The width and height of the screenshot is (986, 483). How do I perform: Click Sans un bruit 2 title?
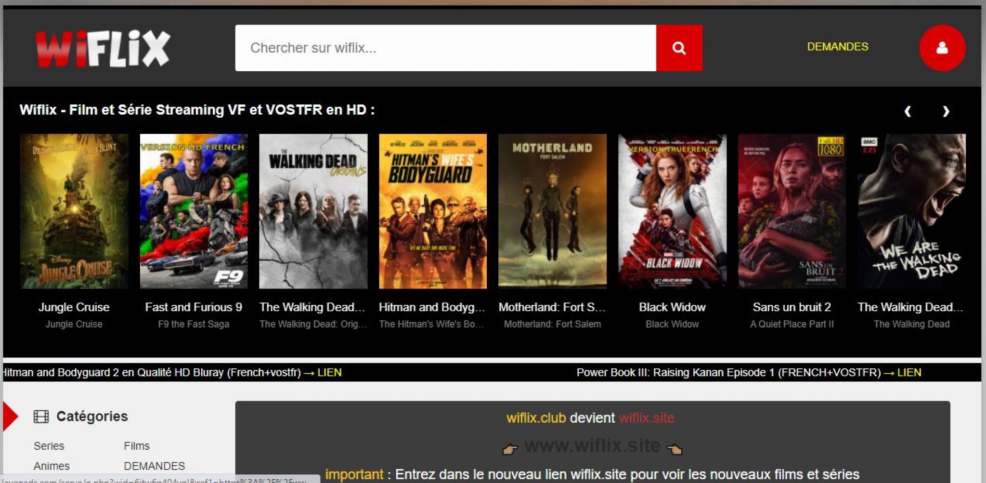792,307
